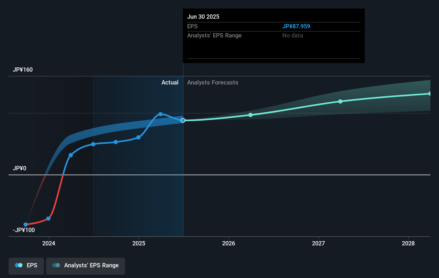Click the '2027' x-axis label
This screenshot has height=278, width=439.
tap(318, 243)
